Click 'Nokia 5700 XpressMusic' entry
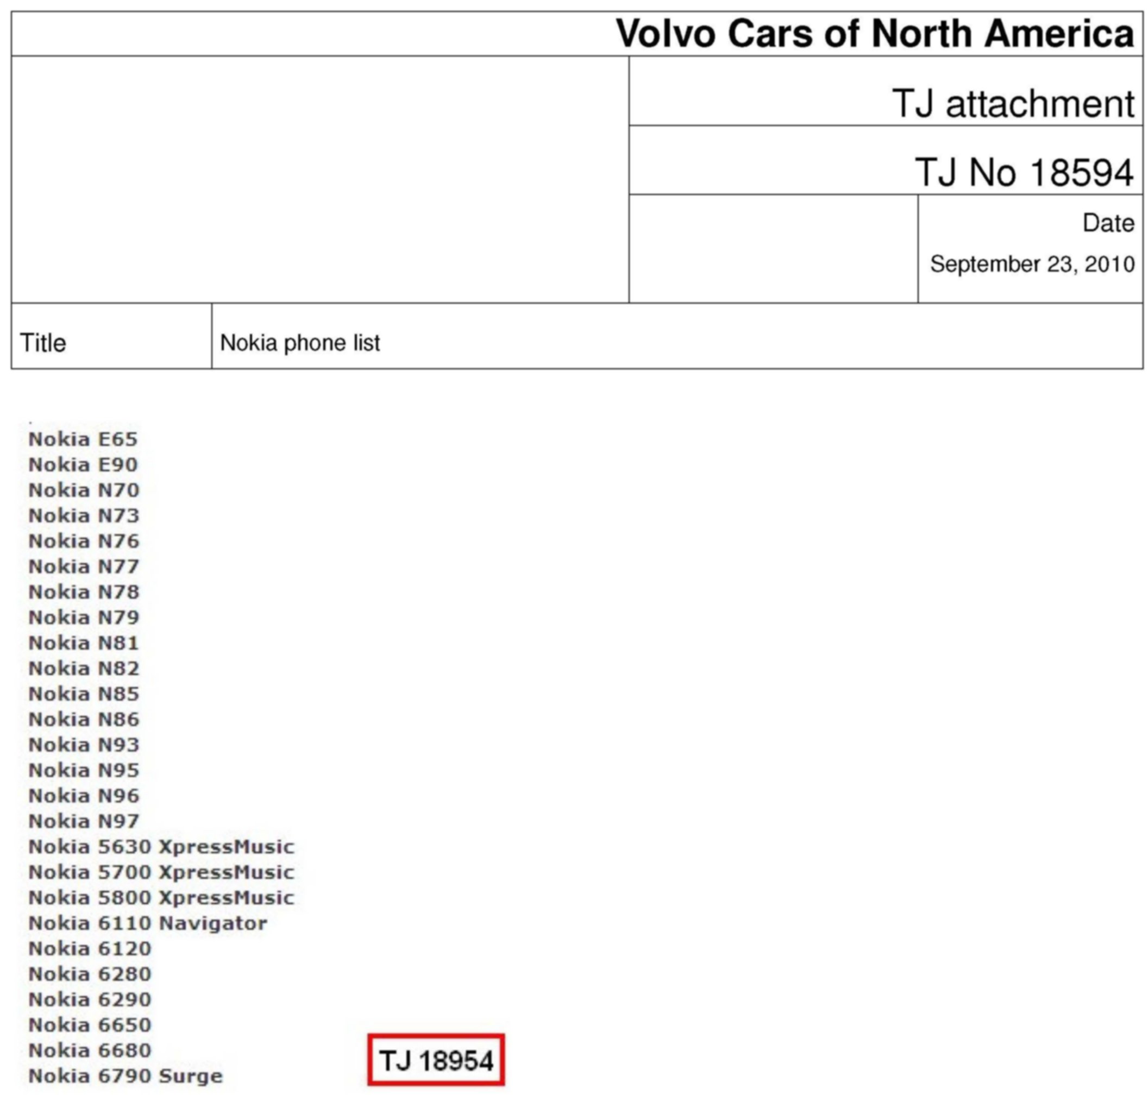Image resolution: width=1148 pixels, height=1102 pixels. click(x=161, y=872)
